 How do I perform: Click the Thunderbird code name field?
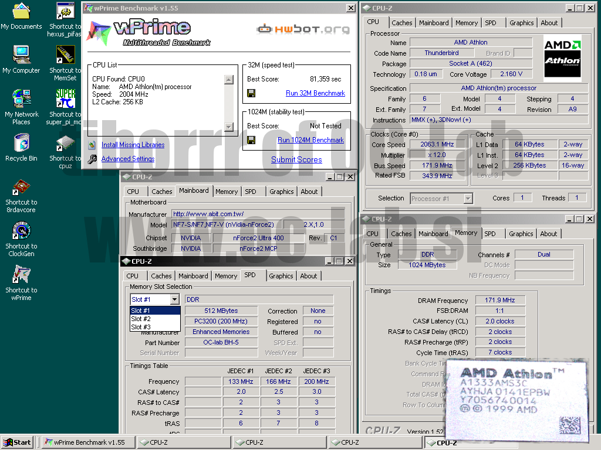pos(441,53)
